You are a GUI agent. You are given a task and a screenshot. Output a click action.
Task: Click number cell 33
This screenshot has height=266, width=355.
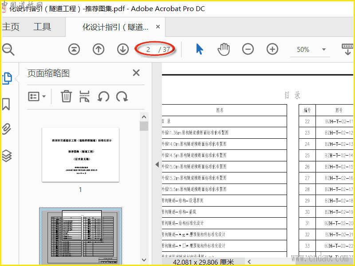pyautogui.click(x=307, y=246)
